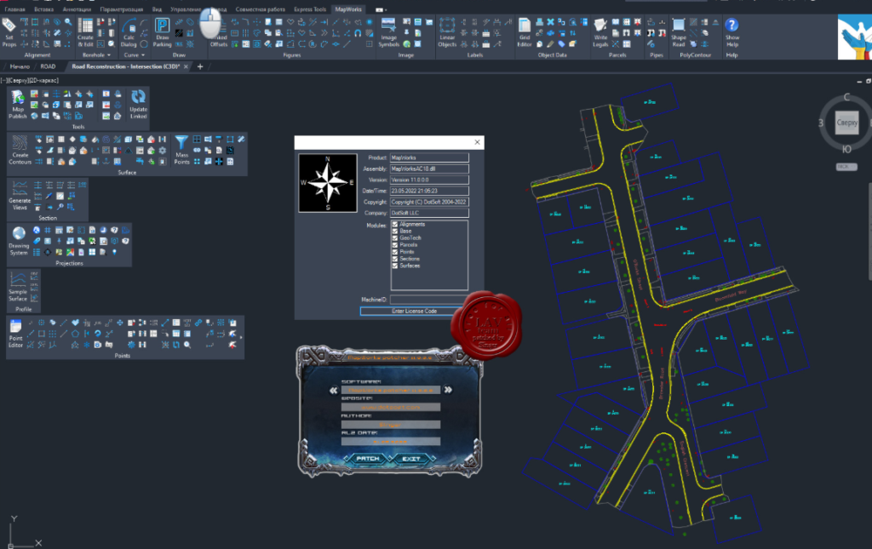The image size is (872, 549).
Task: Open the Drawing System projections tool
Action: [x=19, y=240]
